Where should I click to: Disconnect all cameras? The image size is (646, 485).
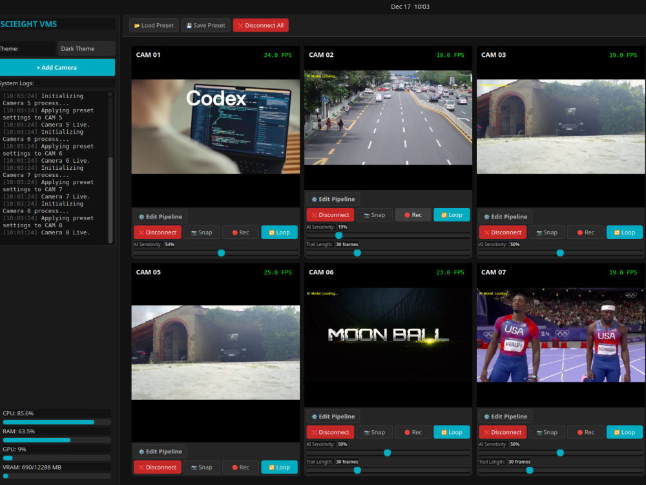pos(261,25)
